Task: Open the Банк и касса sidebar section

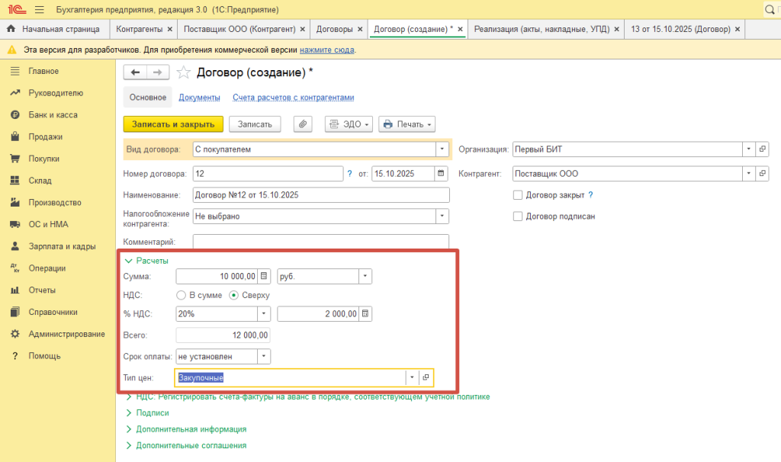Action: pyautogui.click(x=53, y=115)
